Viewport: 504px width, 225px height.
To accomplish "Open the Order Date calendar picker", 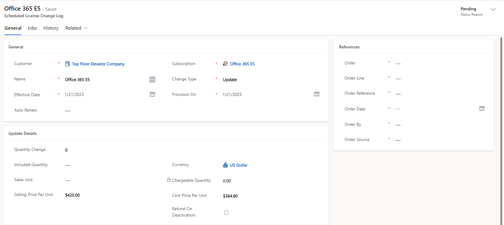I will tap(482, 109).
